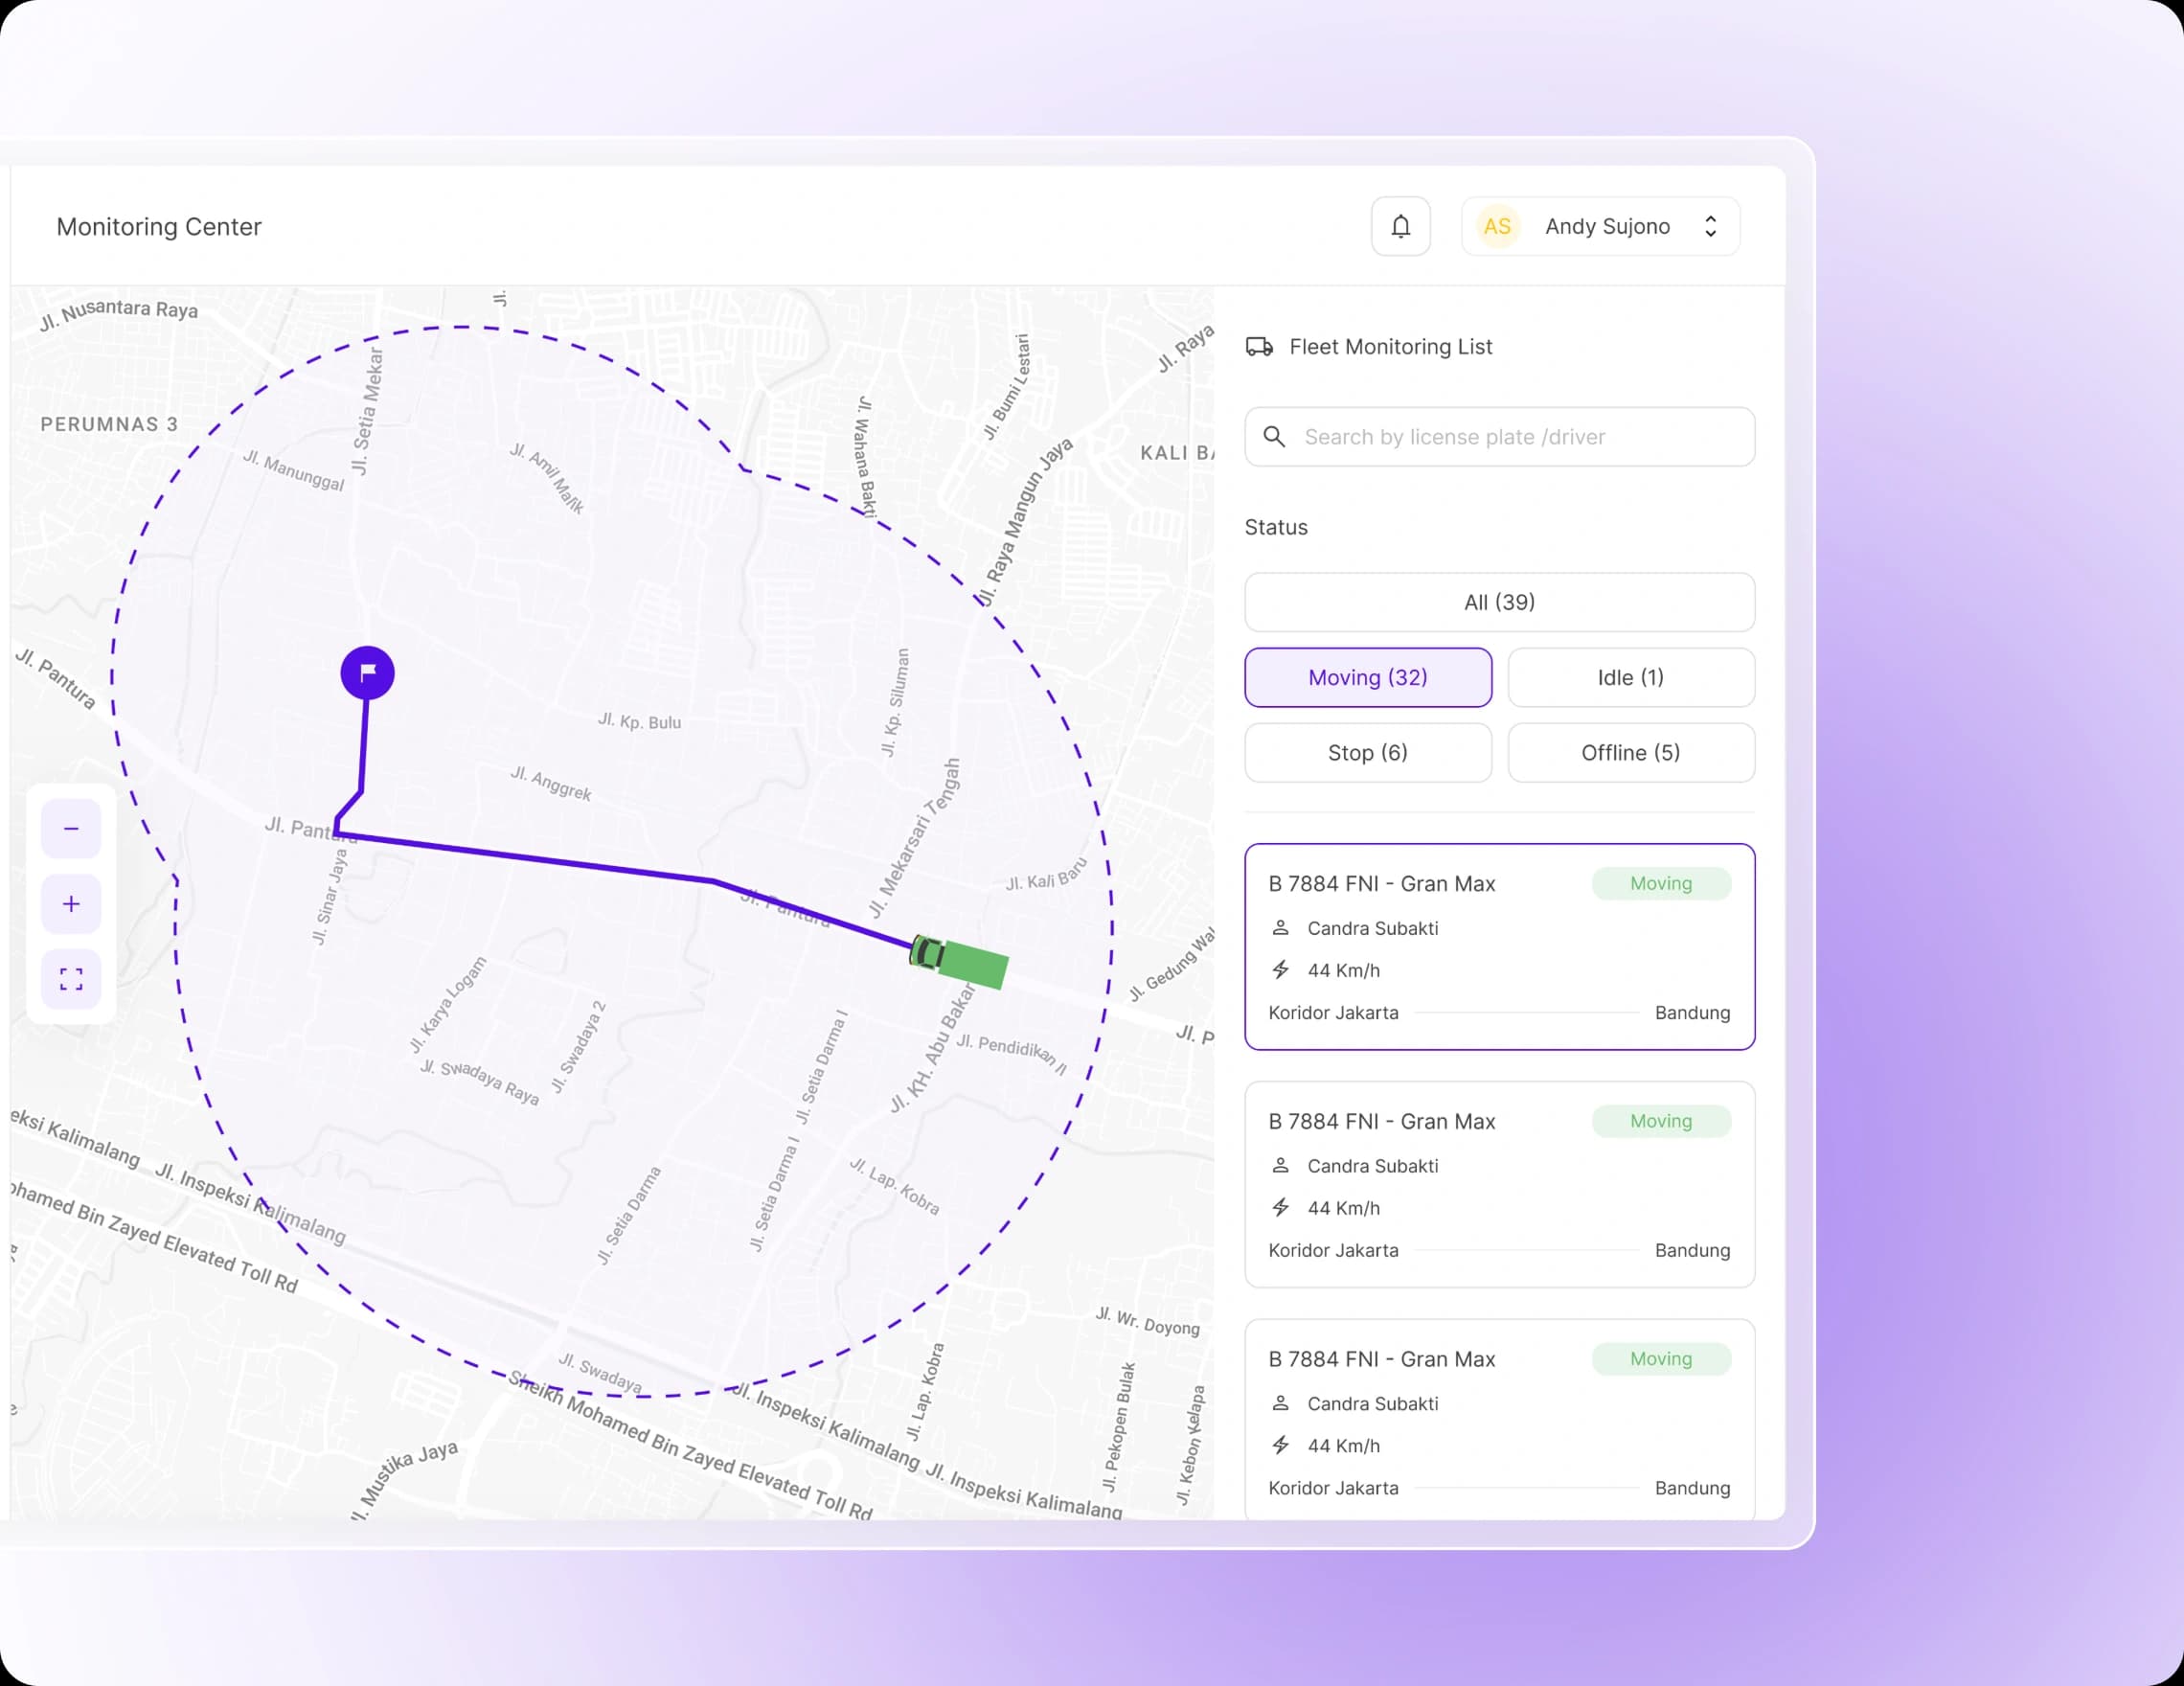Click the purple flag destination marker
The width and height of the screenshot is (2184, 1686).
pos(367,673)
